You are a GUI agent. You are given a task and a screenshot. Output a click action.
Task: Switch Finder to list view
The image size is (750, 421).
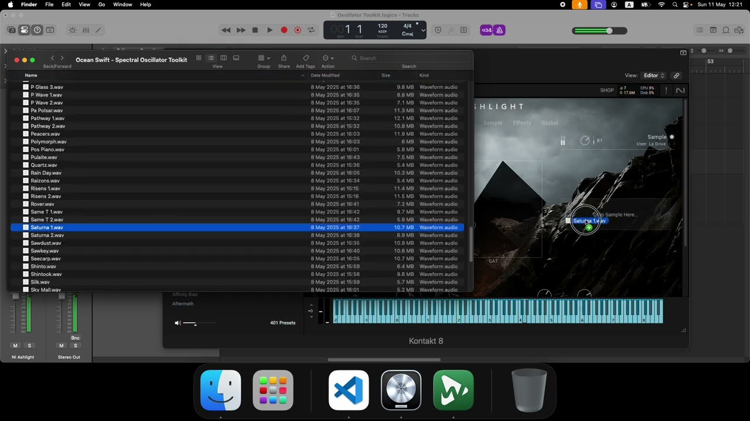[211, 58]
